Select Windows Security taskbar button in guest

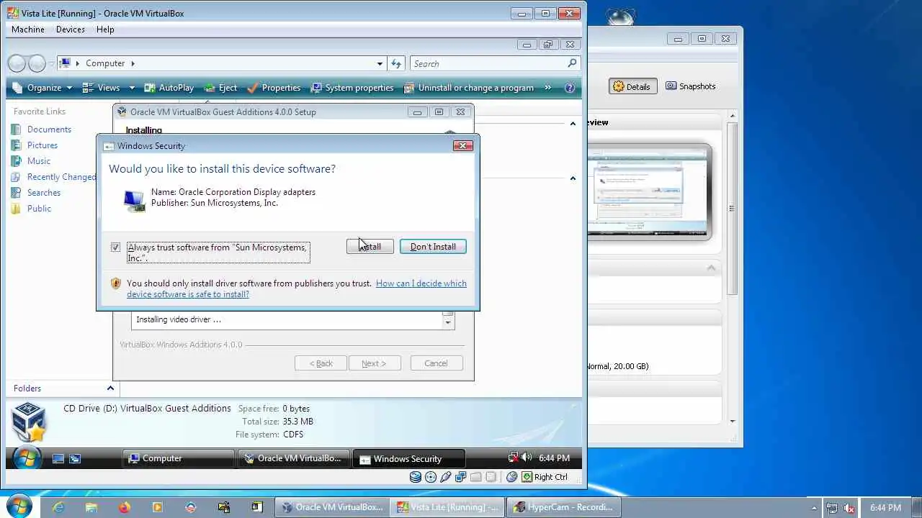tap(408, 458)
